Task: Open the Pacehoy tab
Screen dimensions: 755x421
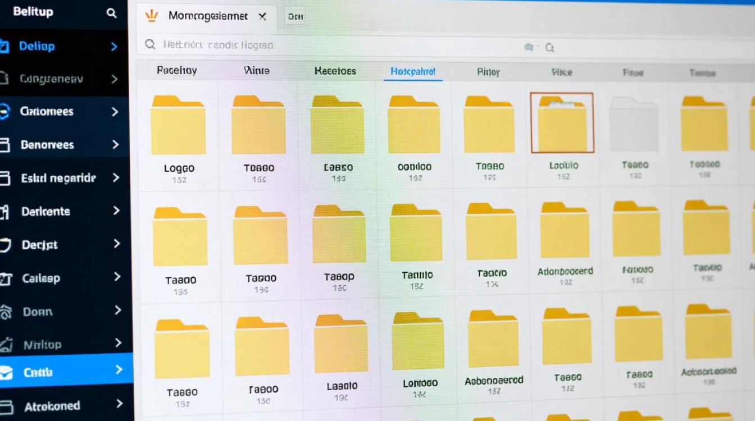Action: 176,71
